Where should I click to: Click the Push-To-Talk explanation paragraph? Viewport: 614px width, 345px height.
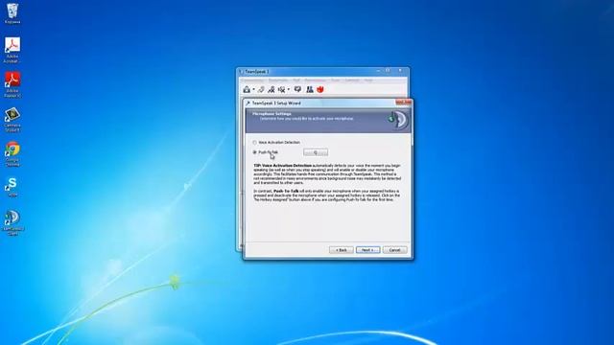click(326, 195)
